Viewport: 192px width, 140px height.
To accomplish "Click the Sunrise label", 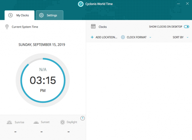I will 20,122.
